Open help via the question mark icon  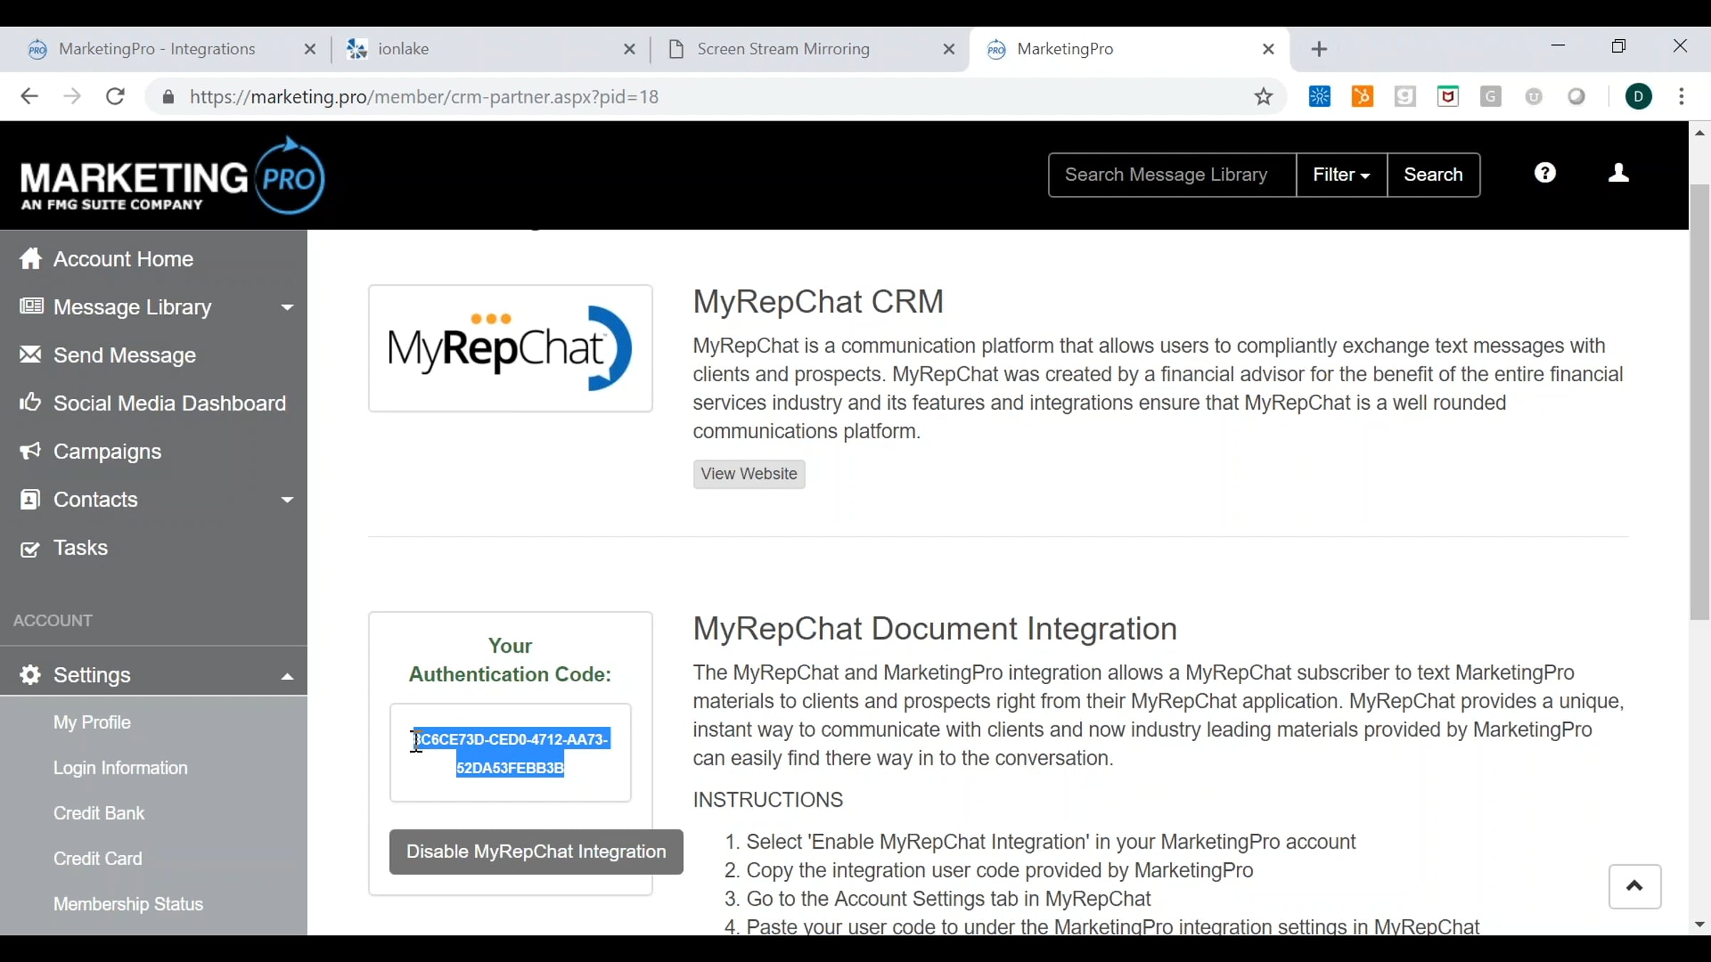point(1545,173)
